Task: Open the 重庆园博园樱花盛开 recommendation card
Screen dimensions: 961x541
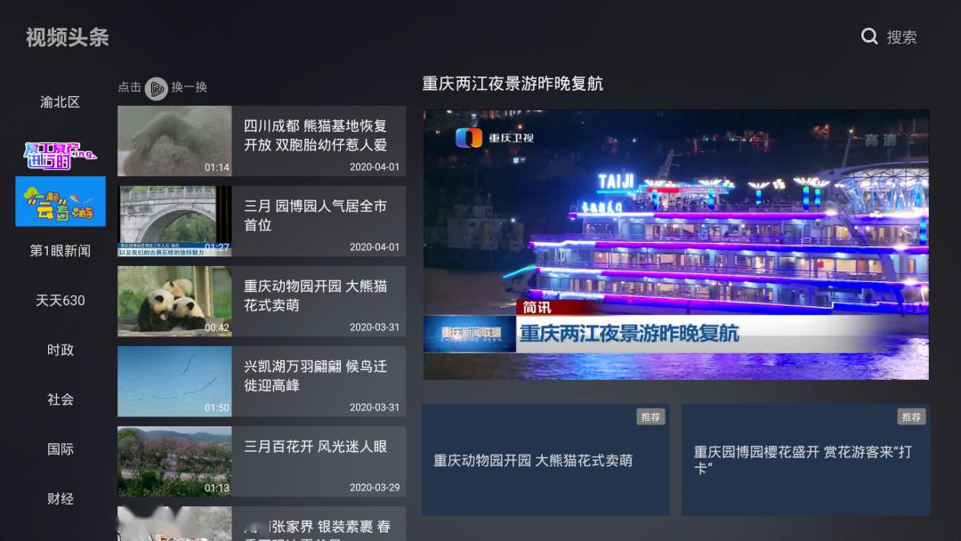Action: tap(804, 459)
